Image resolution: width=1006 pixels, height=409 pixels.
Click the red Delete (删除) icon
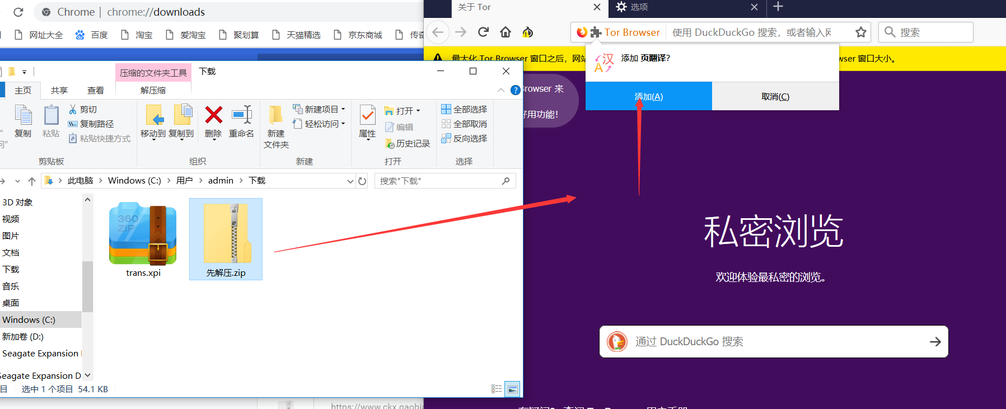point(213,115)
